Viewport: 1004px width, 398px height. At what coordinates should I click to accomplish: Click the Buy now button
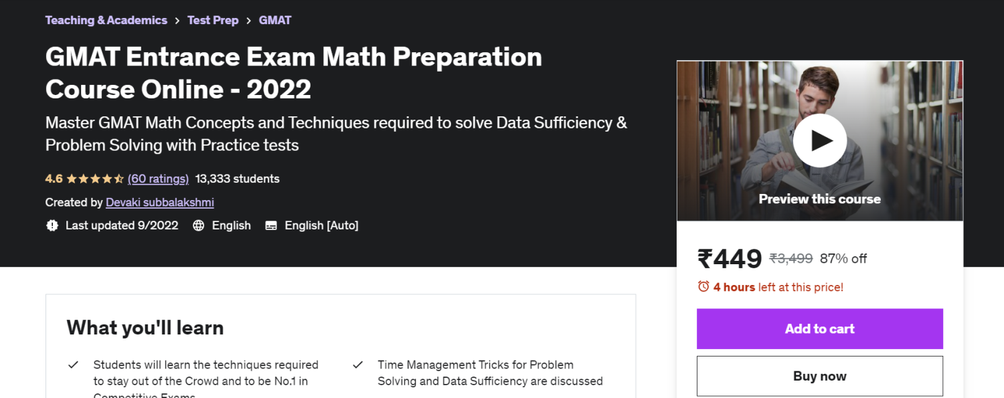[820, 376]
